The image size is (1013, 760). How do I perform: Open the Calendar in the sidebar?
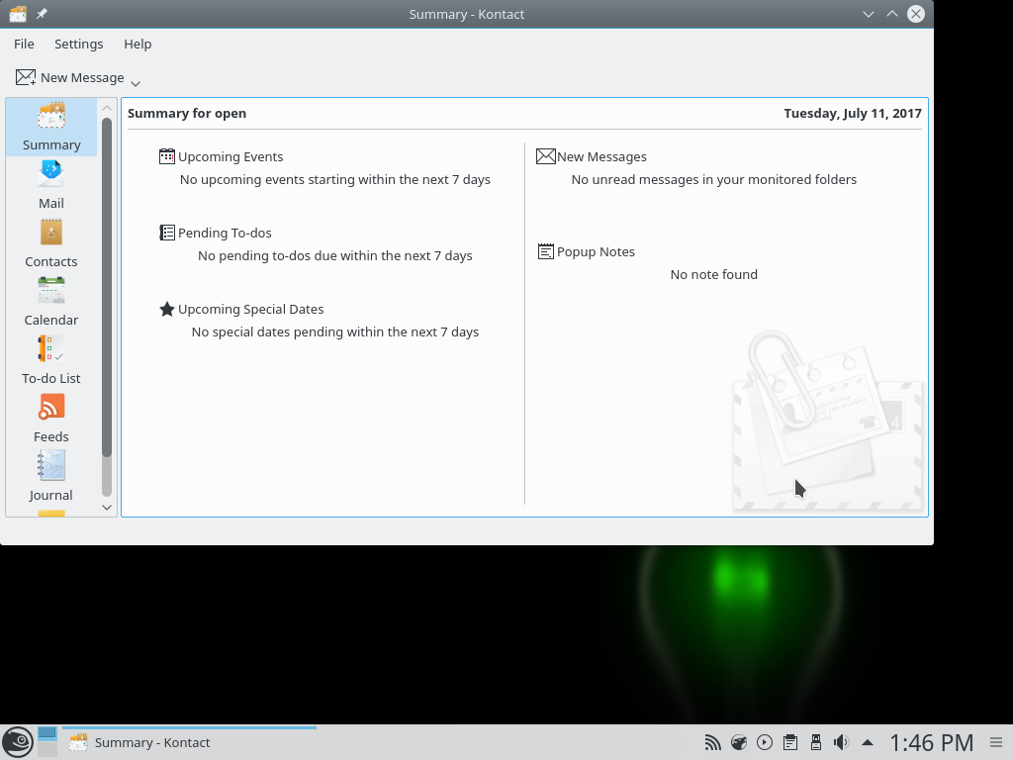51,302
